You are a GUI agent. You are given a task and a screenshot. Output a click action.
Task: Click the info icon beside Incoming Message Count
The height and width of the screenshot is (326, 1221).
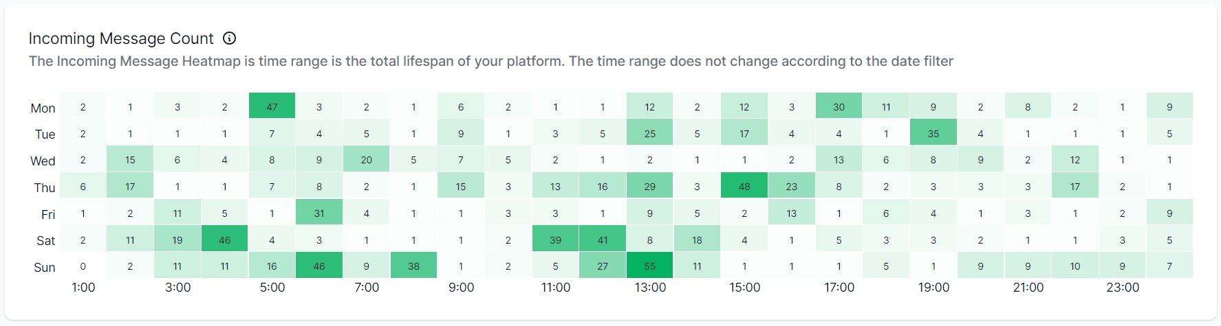tap(230, 38)
